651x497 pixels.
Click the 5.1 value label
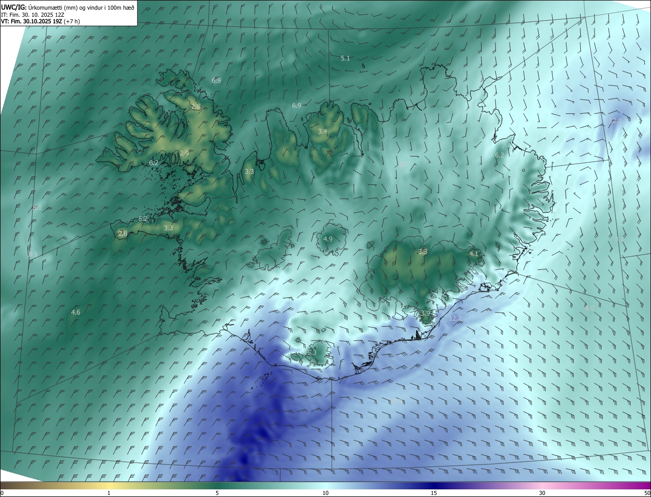[345, 58]
